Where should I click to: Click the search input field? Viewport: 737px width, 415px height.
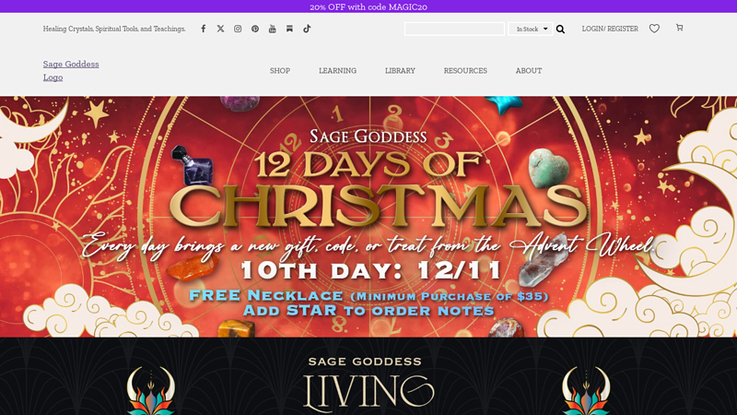[454, 30]
